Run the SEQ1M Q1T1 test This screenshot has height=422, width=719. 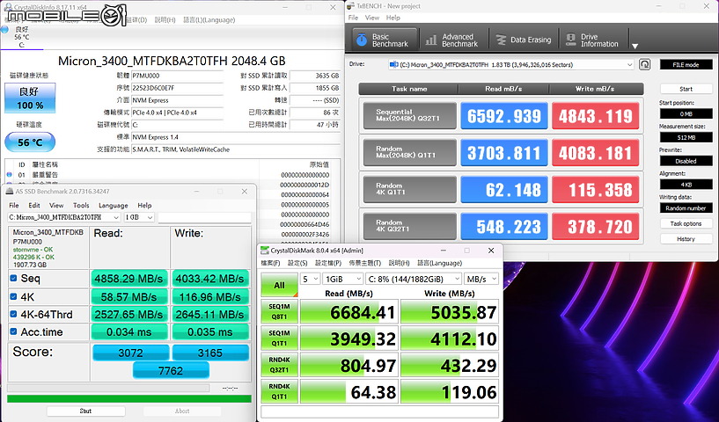[279, 338]
